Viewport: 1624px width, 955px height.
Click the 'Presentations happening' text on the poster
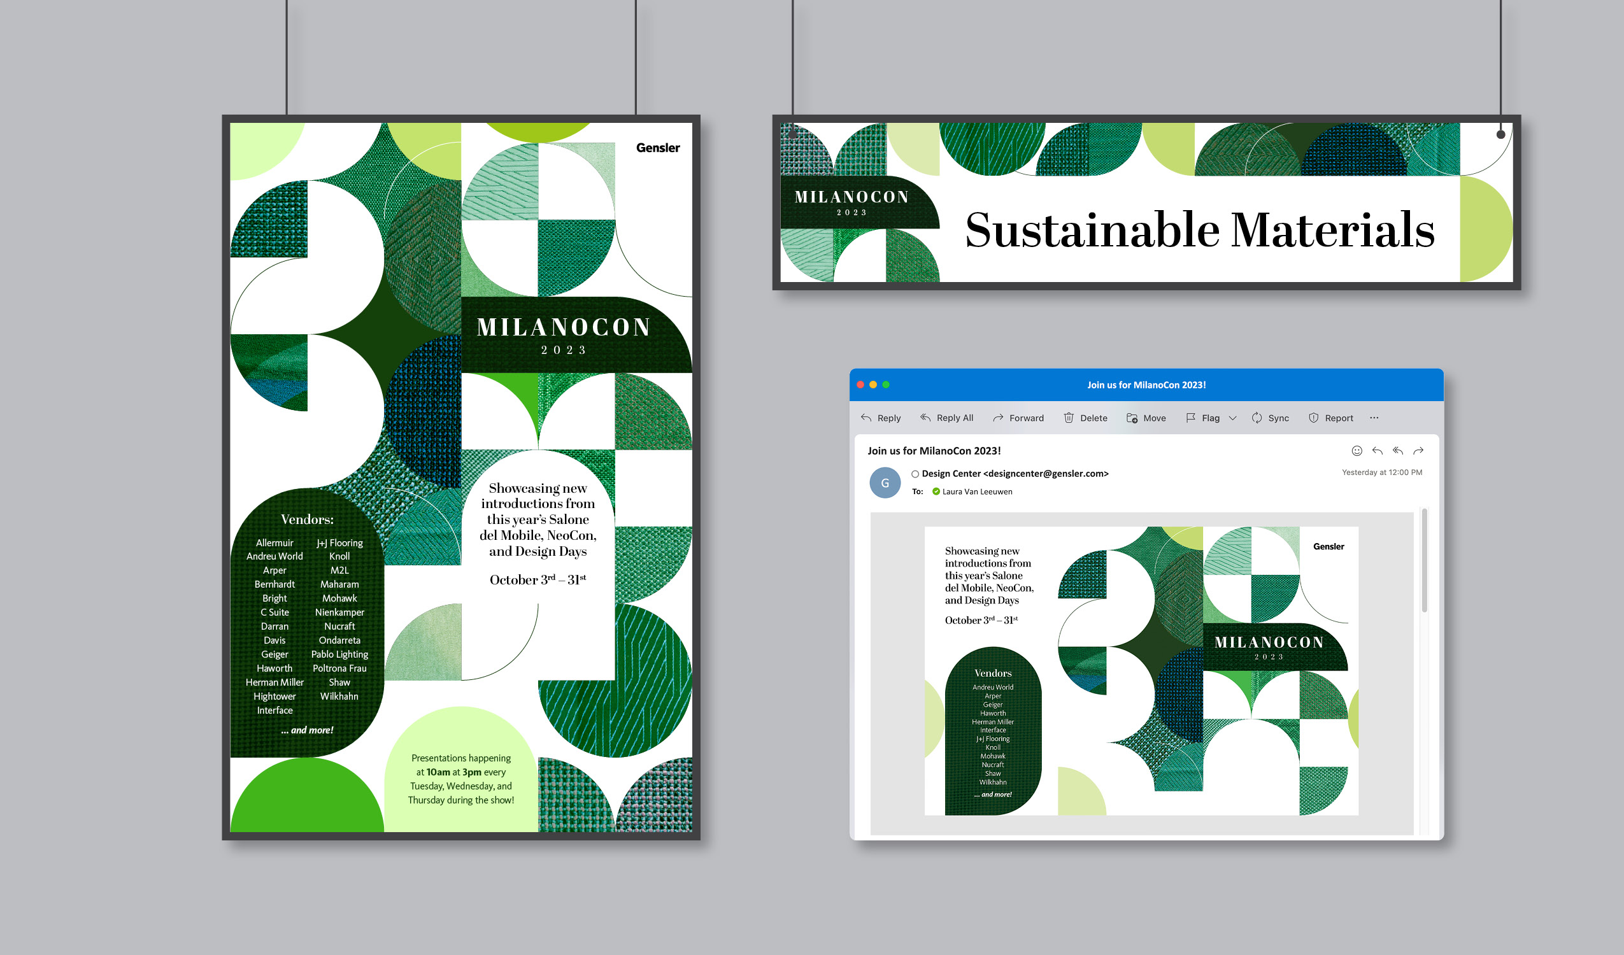coord(461,758)
